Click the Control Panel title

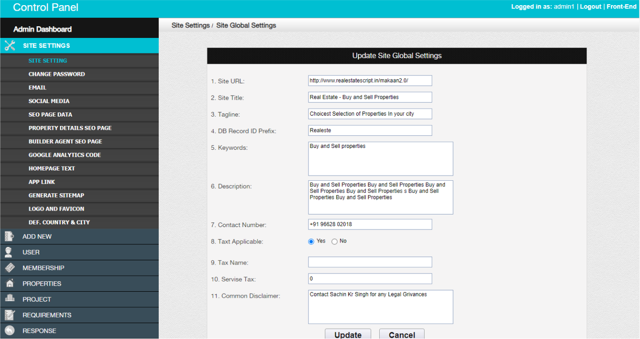[46, 7]
